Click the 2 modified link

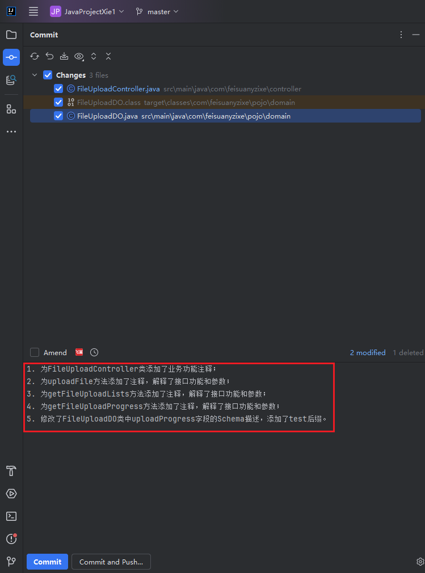pos(368,352)
